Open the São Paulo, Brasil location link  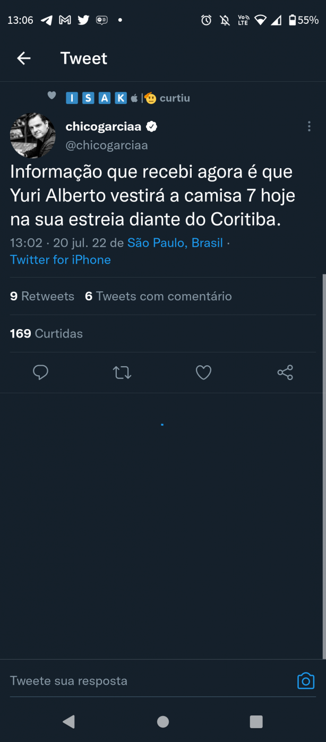tap(175, 243)
